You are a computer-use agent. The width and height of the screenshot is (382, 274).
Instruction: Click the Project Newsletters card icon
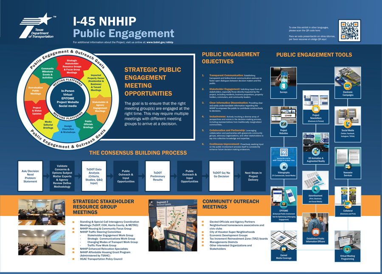(x=316, y=109)
